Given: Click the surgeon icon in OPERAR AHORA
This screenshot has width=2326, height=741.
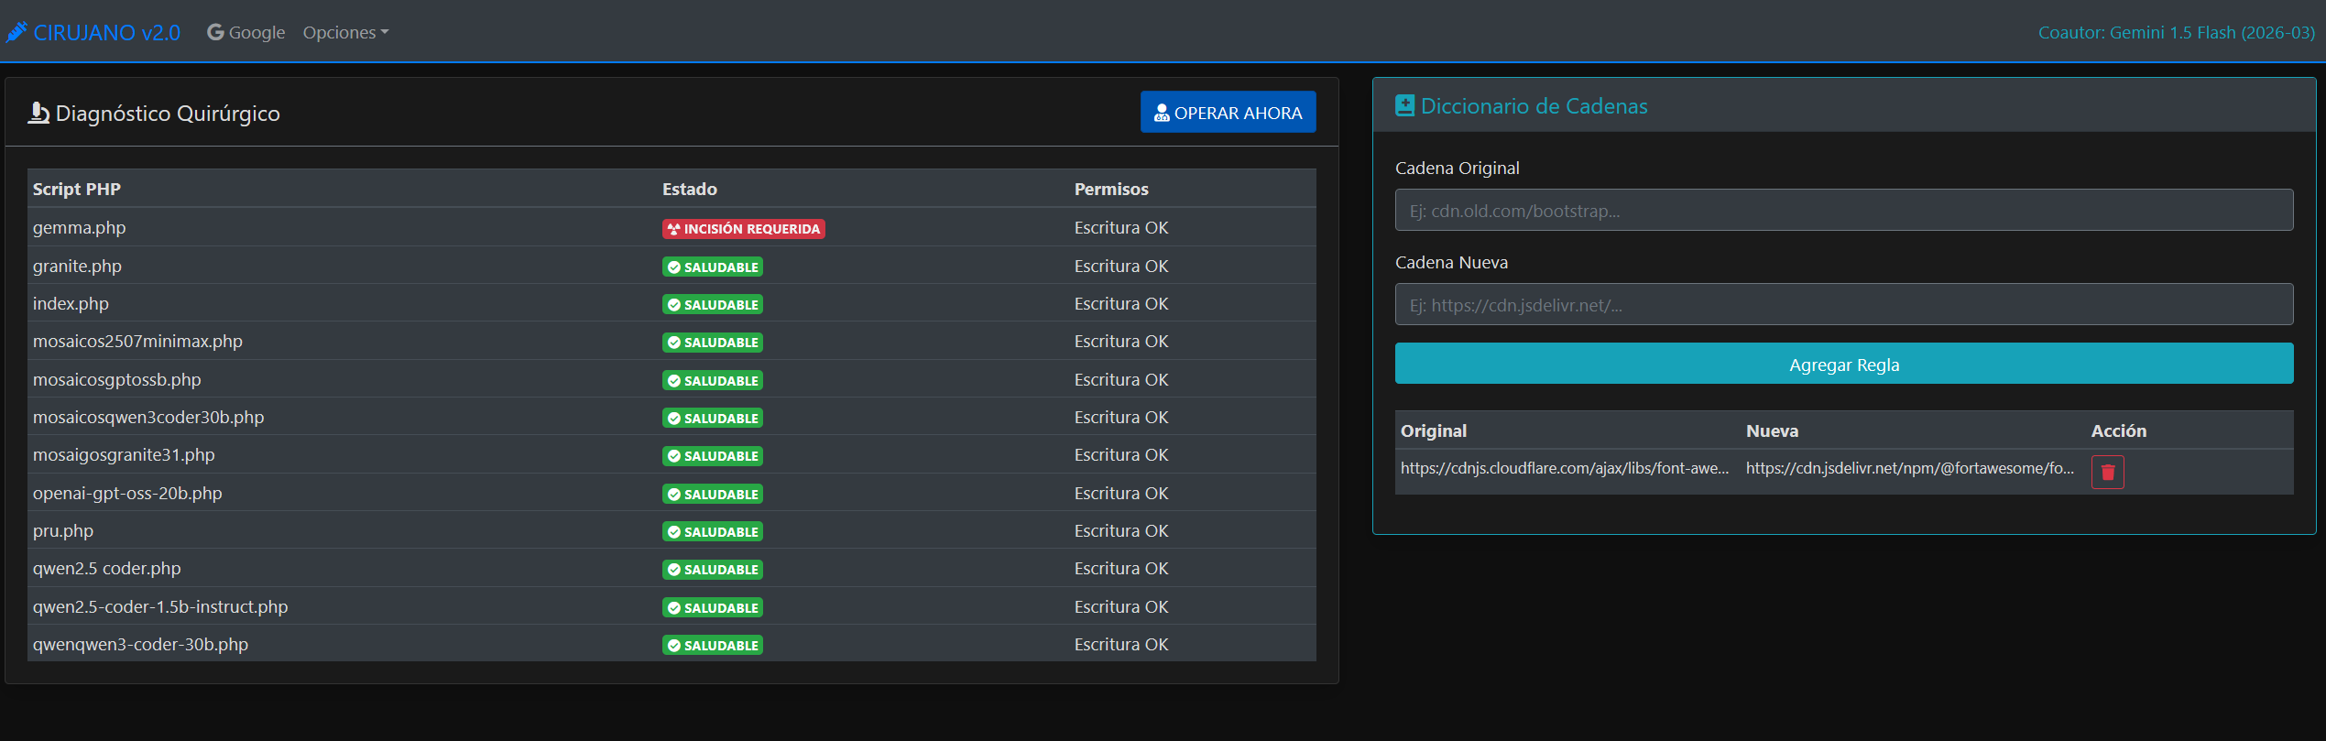Looking at the screenshot, I should pyautogui.click(x=1162, y=113).
